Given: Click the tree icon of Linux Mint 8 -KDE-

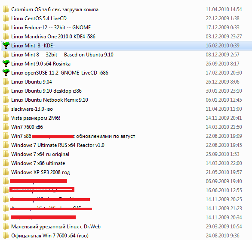Looking at the screenshot, I should [6, 45].
